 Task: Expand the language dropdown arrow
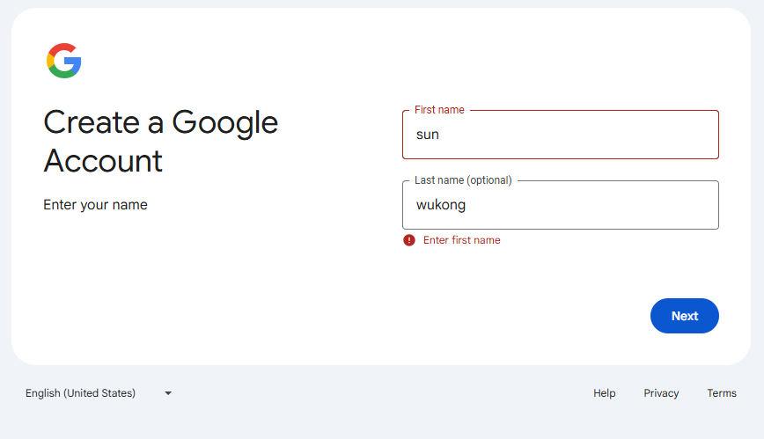(168, 393)
